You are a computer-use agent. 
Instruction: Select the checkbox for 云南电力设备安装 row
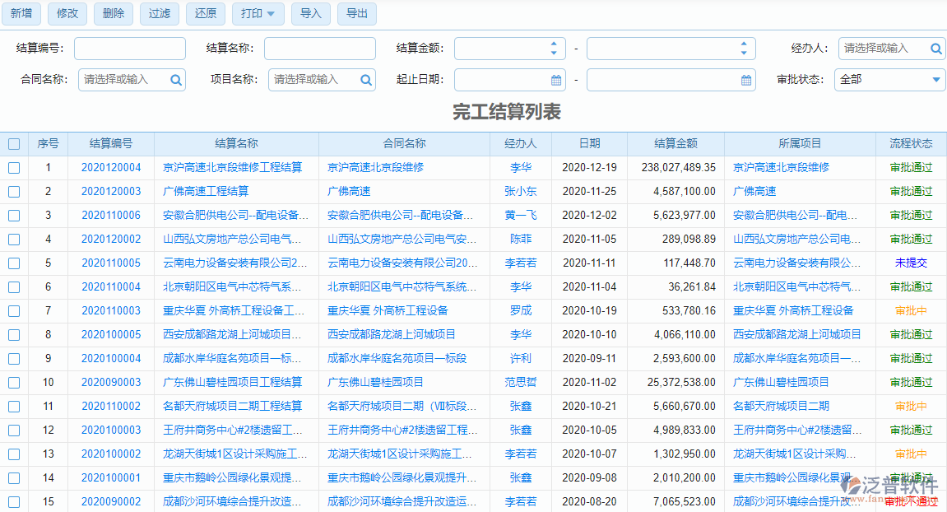[x=14, y=263]
